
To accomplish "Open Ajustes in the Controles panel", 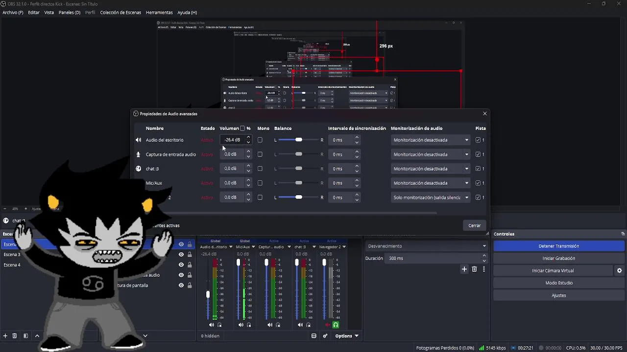I will click(x=559, y=295).
